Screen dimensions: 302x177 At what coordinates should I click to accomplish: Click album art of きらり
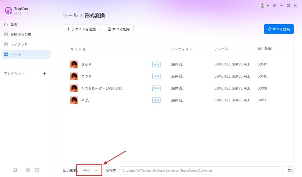pos(74,64)
